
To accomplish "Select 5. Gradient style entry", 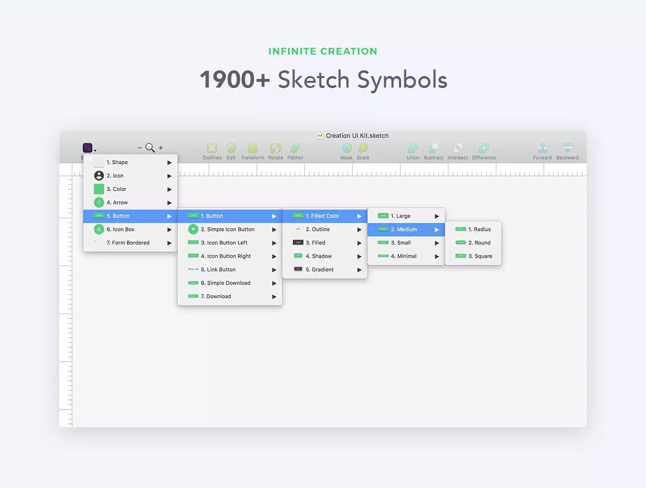I will [325, 269].
